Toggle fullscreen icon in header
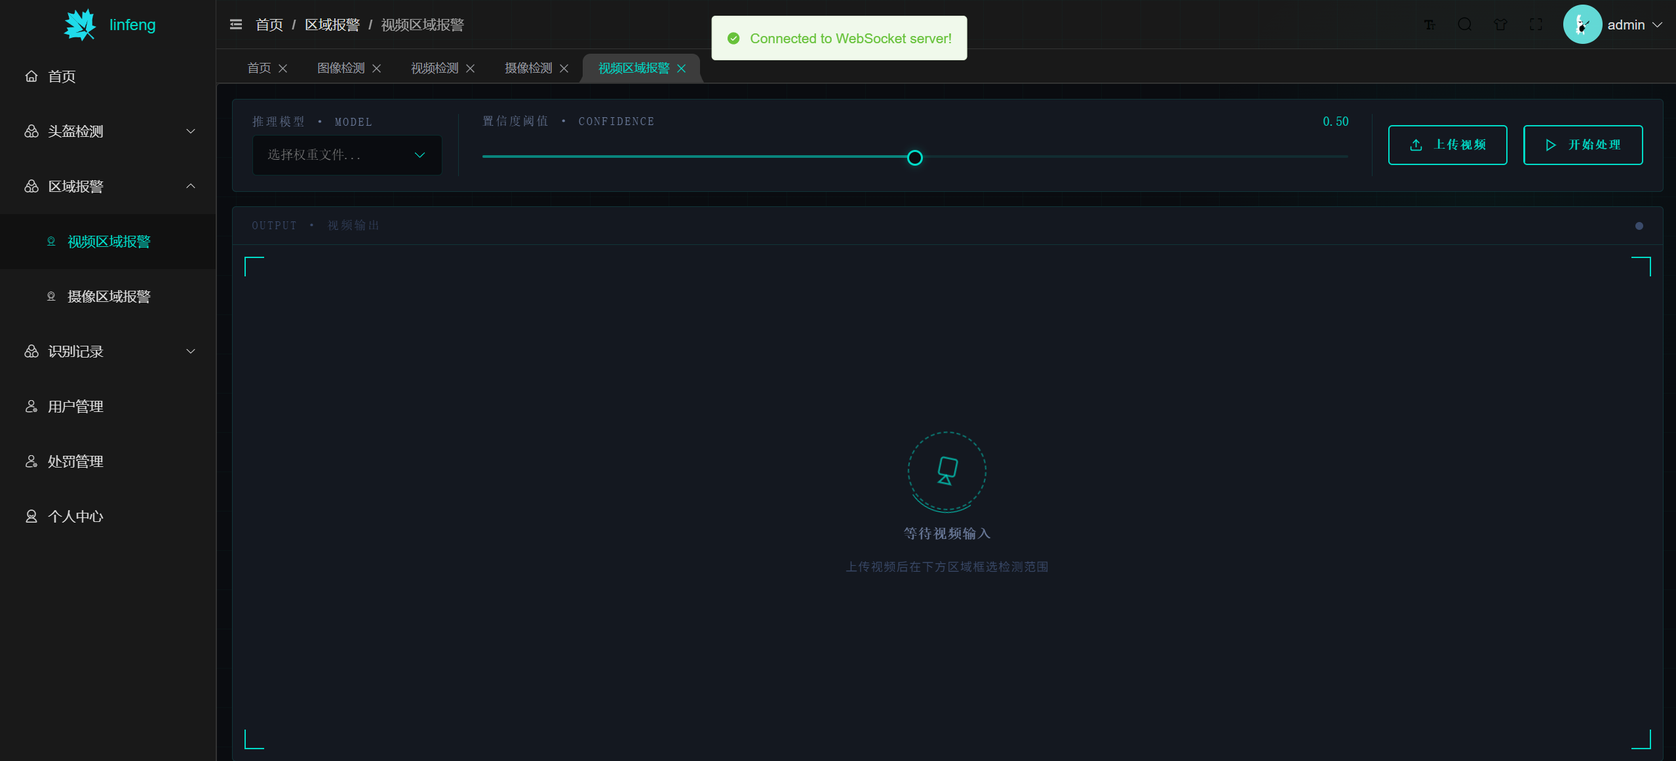This screenshot has width=1676, height=761. pos(1536,25)
